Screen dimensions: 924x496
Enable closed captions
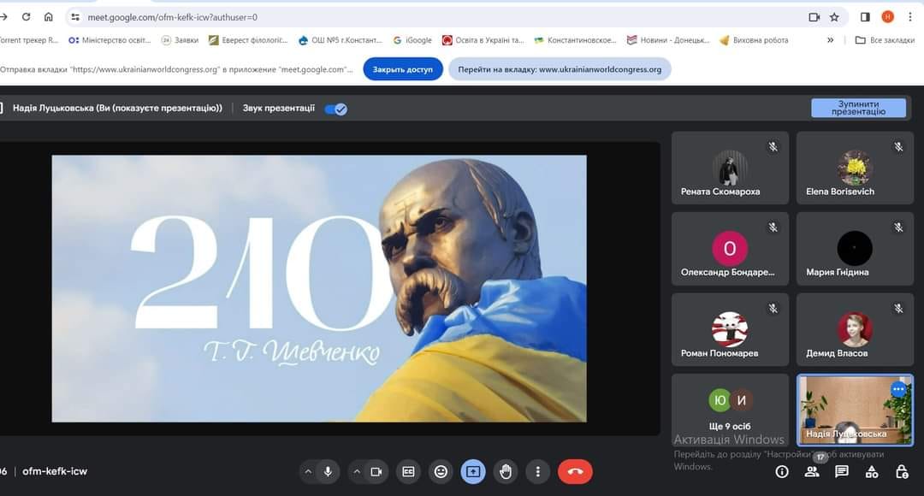pos(408,471)
